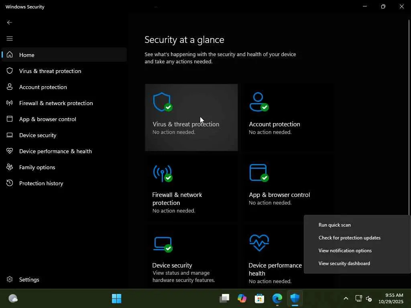Screen dimensions: 411x308
Task: Click 'View status and manage hardware security features.' text
Action: coord(184,276)
